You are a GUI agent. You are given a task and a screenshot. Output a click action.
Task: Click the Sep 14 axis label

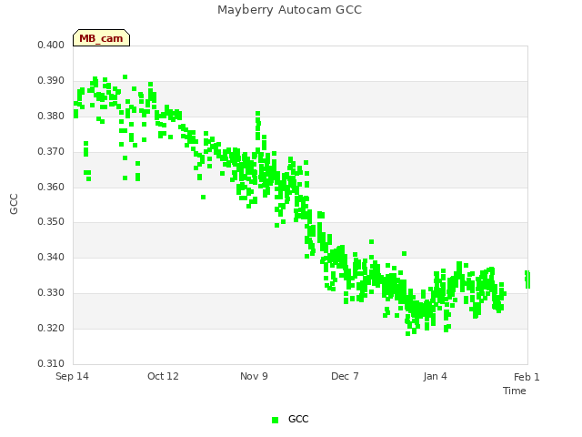[72, 376]
